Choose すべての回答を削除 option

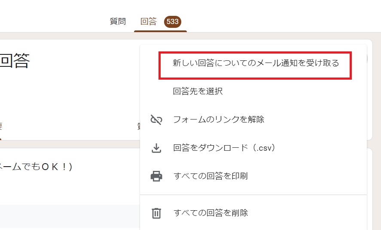tap(210, 213)
